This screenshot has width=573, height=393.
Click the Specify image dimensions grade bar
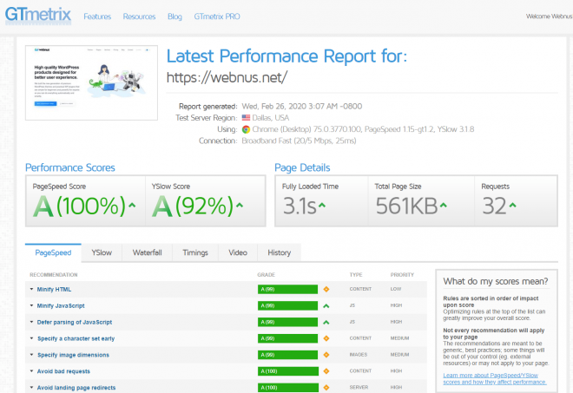287,355
